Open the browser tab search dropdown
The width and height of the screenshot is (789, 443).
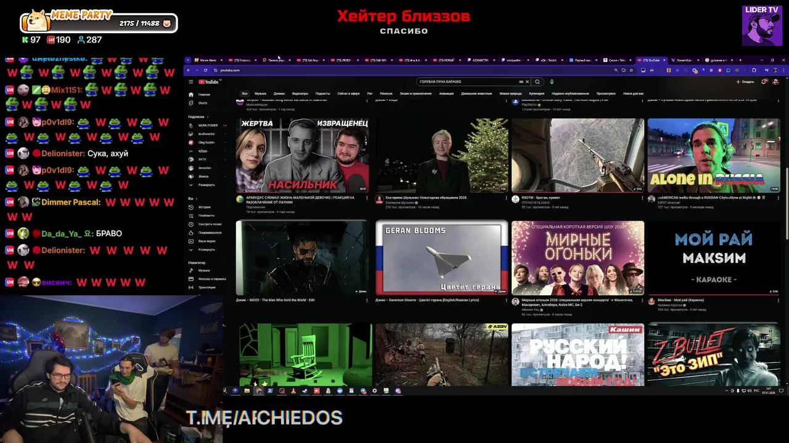click(188, 60)
